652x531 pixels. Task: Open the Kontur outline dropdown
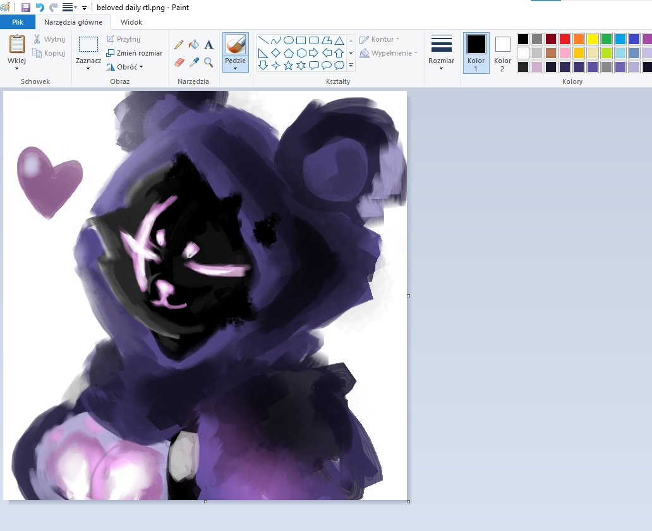380,39
